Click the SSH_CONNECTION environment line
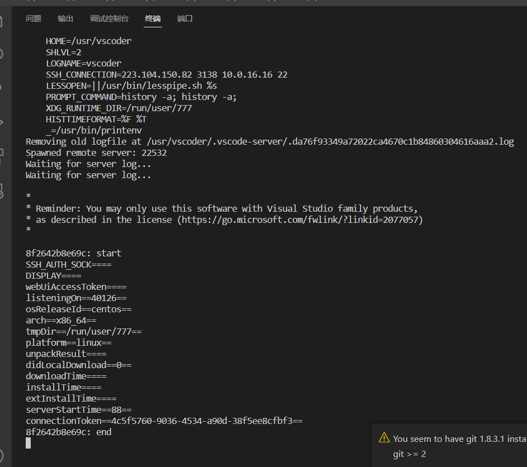 [167, 74]
